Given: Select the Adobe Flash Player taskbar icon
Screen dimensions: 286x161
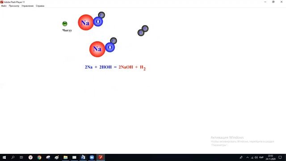Looking at the screenshot, I should [x=101, y=157].
